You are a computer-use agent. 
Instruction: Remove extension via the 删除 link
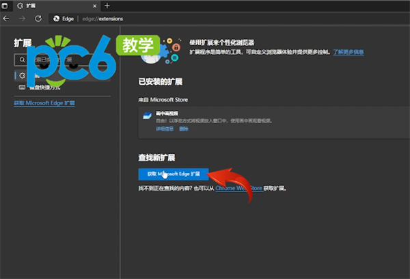tap(184, 129)
